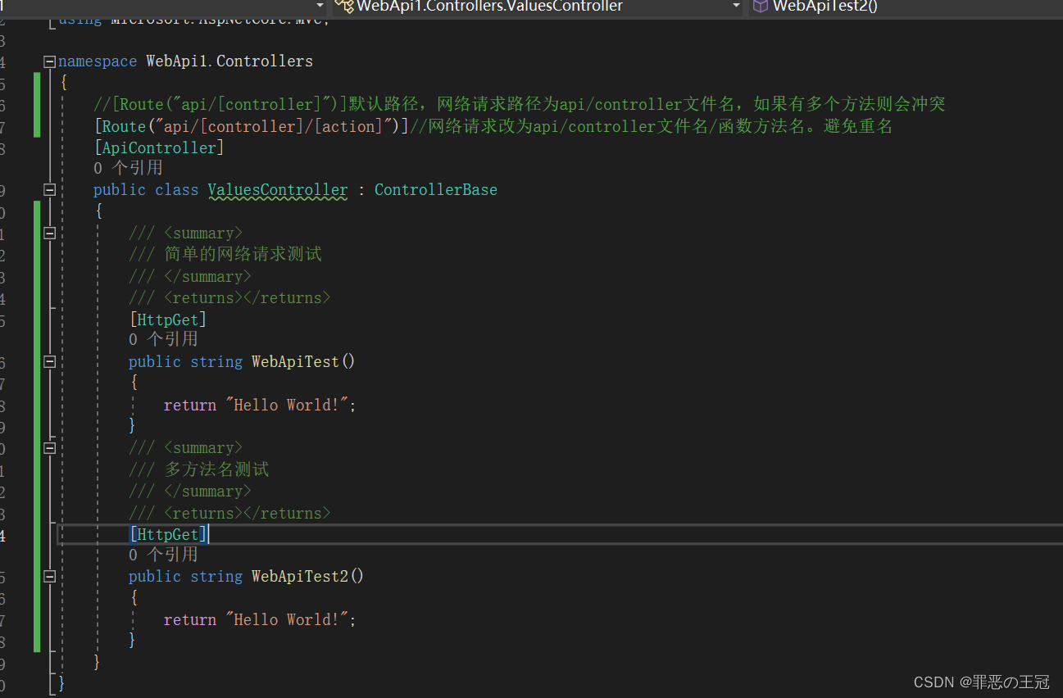Open the project dropdown arrow left of the ValuesController box
Screen dimensions: 1063x698
pyautogui.click(x=320, y=6)
